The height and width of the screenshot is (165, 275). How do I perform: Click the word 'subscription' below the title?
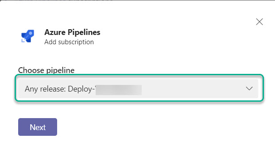pyautogui.click(x=76, y=42)
